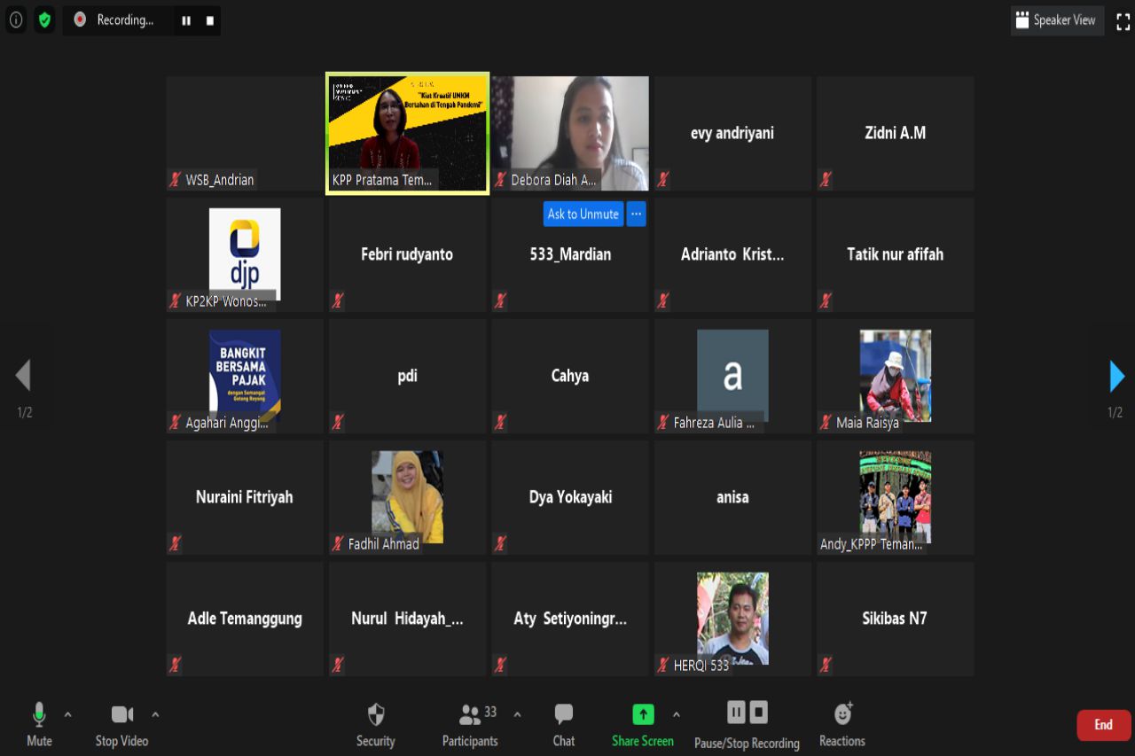Open the Chat panel
This screenshot has width=1135, height=756.
coord(564,715)
